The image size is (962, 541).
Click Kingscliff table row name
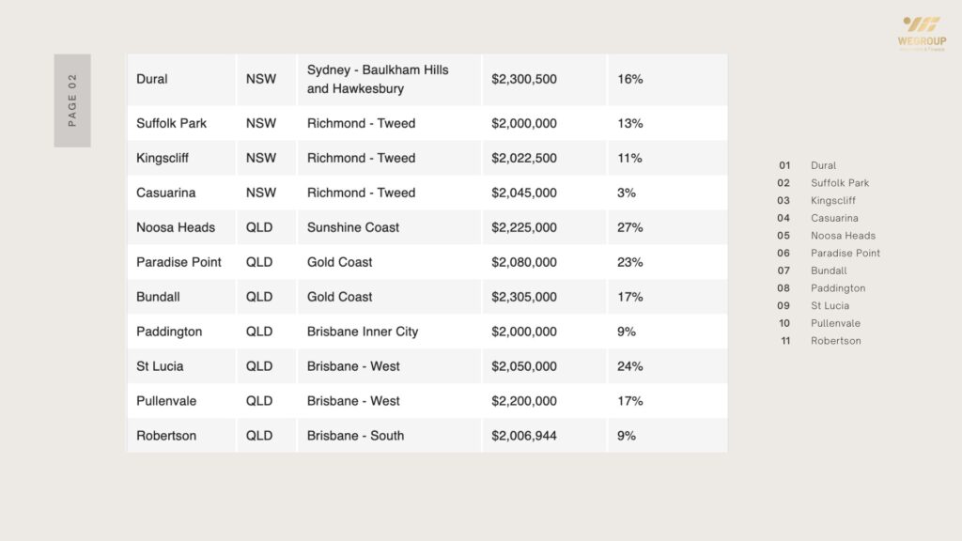[x=163, y=158]
